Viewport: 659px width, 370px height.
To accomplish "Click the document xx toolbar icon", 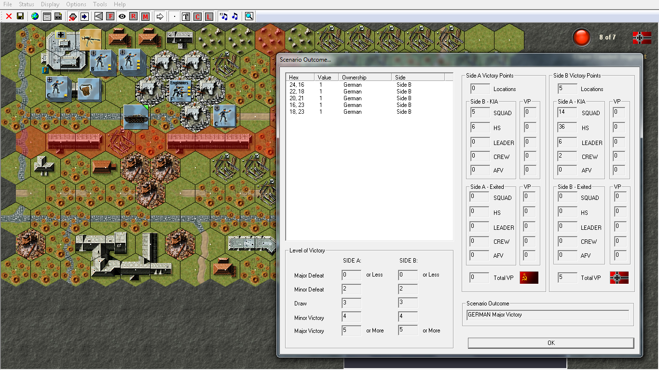I will (x=58, y=16).
